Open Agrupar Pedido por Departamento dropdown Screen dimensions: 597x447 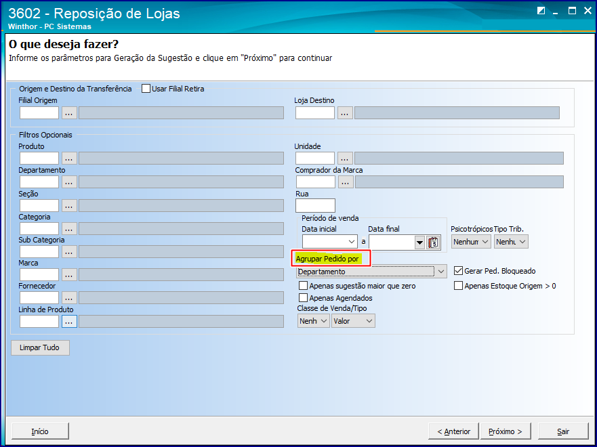(x=371, y=272)
